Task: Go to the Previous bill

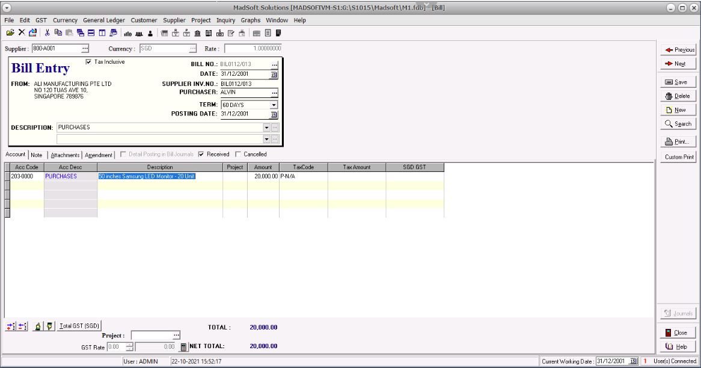Action: click(x=679, y=50)
